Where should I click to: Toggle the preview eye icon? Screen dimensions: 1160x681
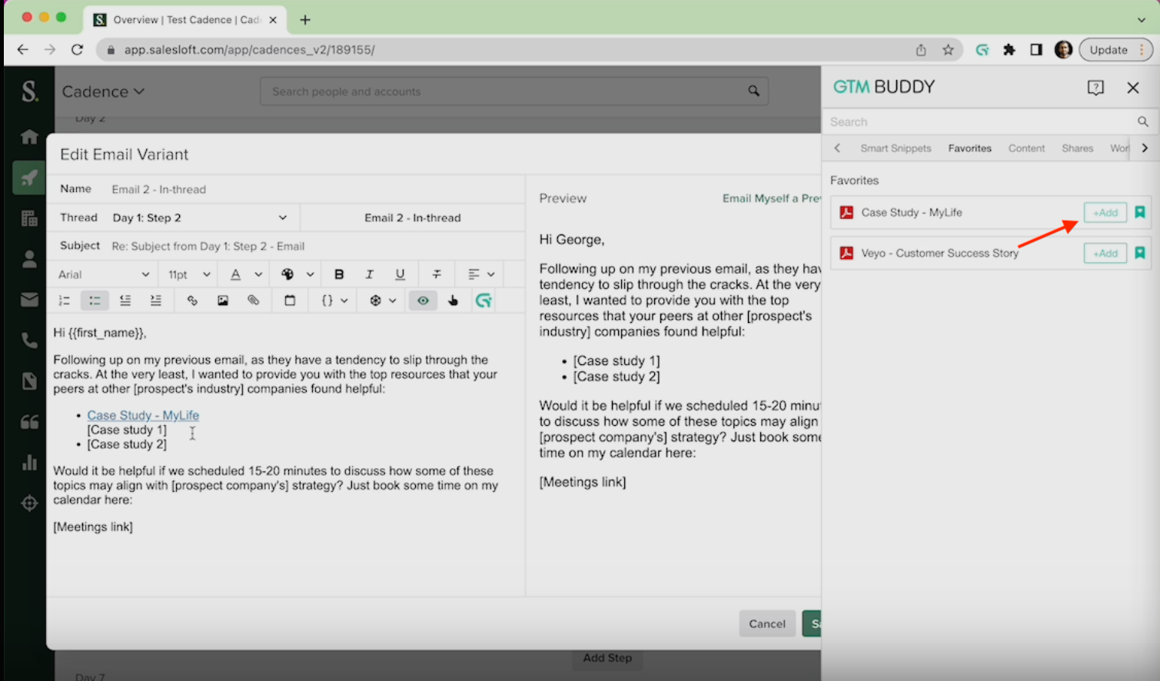[x=423, y=301]
